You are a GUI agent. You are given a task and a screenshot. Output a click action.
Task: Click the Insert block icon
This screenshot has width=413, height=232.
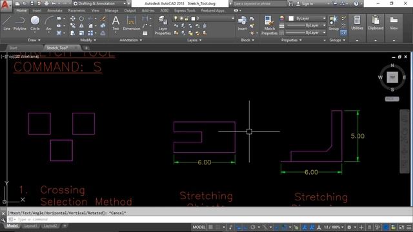point(242,23)
